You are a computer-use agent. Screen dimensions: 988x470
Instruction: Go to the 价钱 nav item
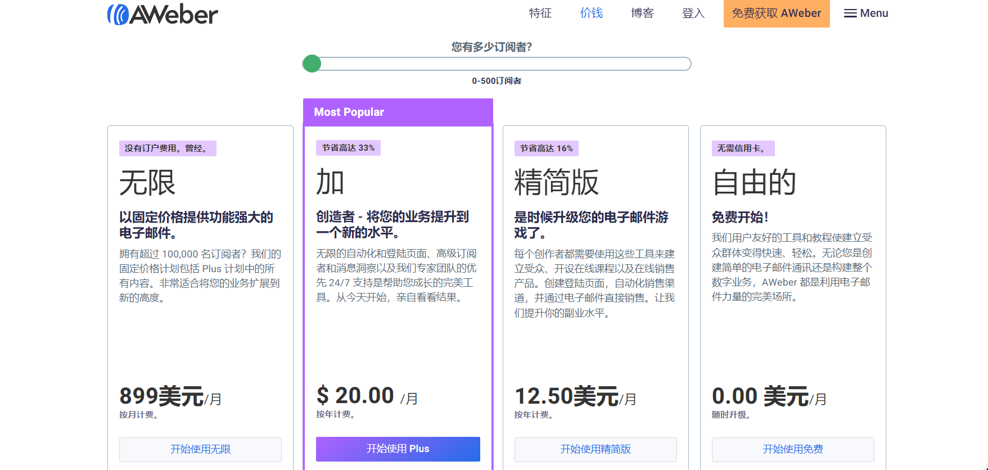pyautogui.click(x=592, y=13)
